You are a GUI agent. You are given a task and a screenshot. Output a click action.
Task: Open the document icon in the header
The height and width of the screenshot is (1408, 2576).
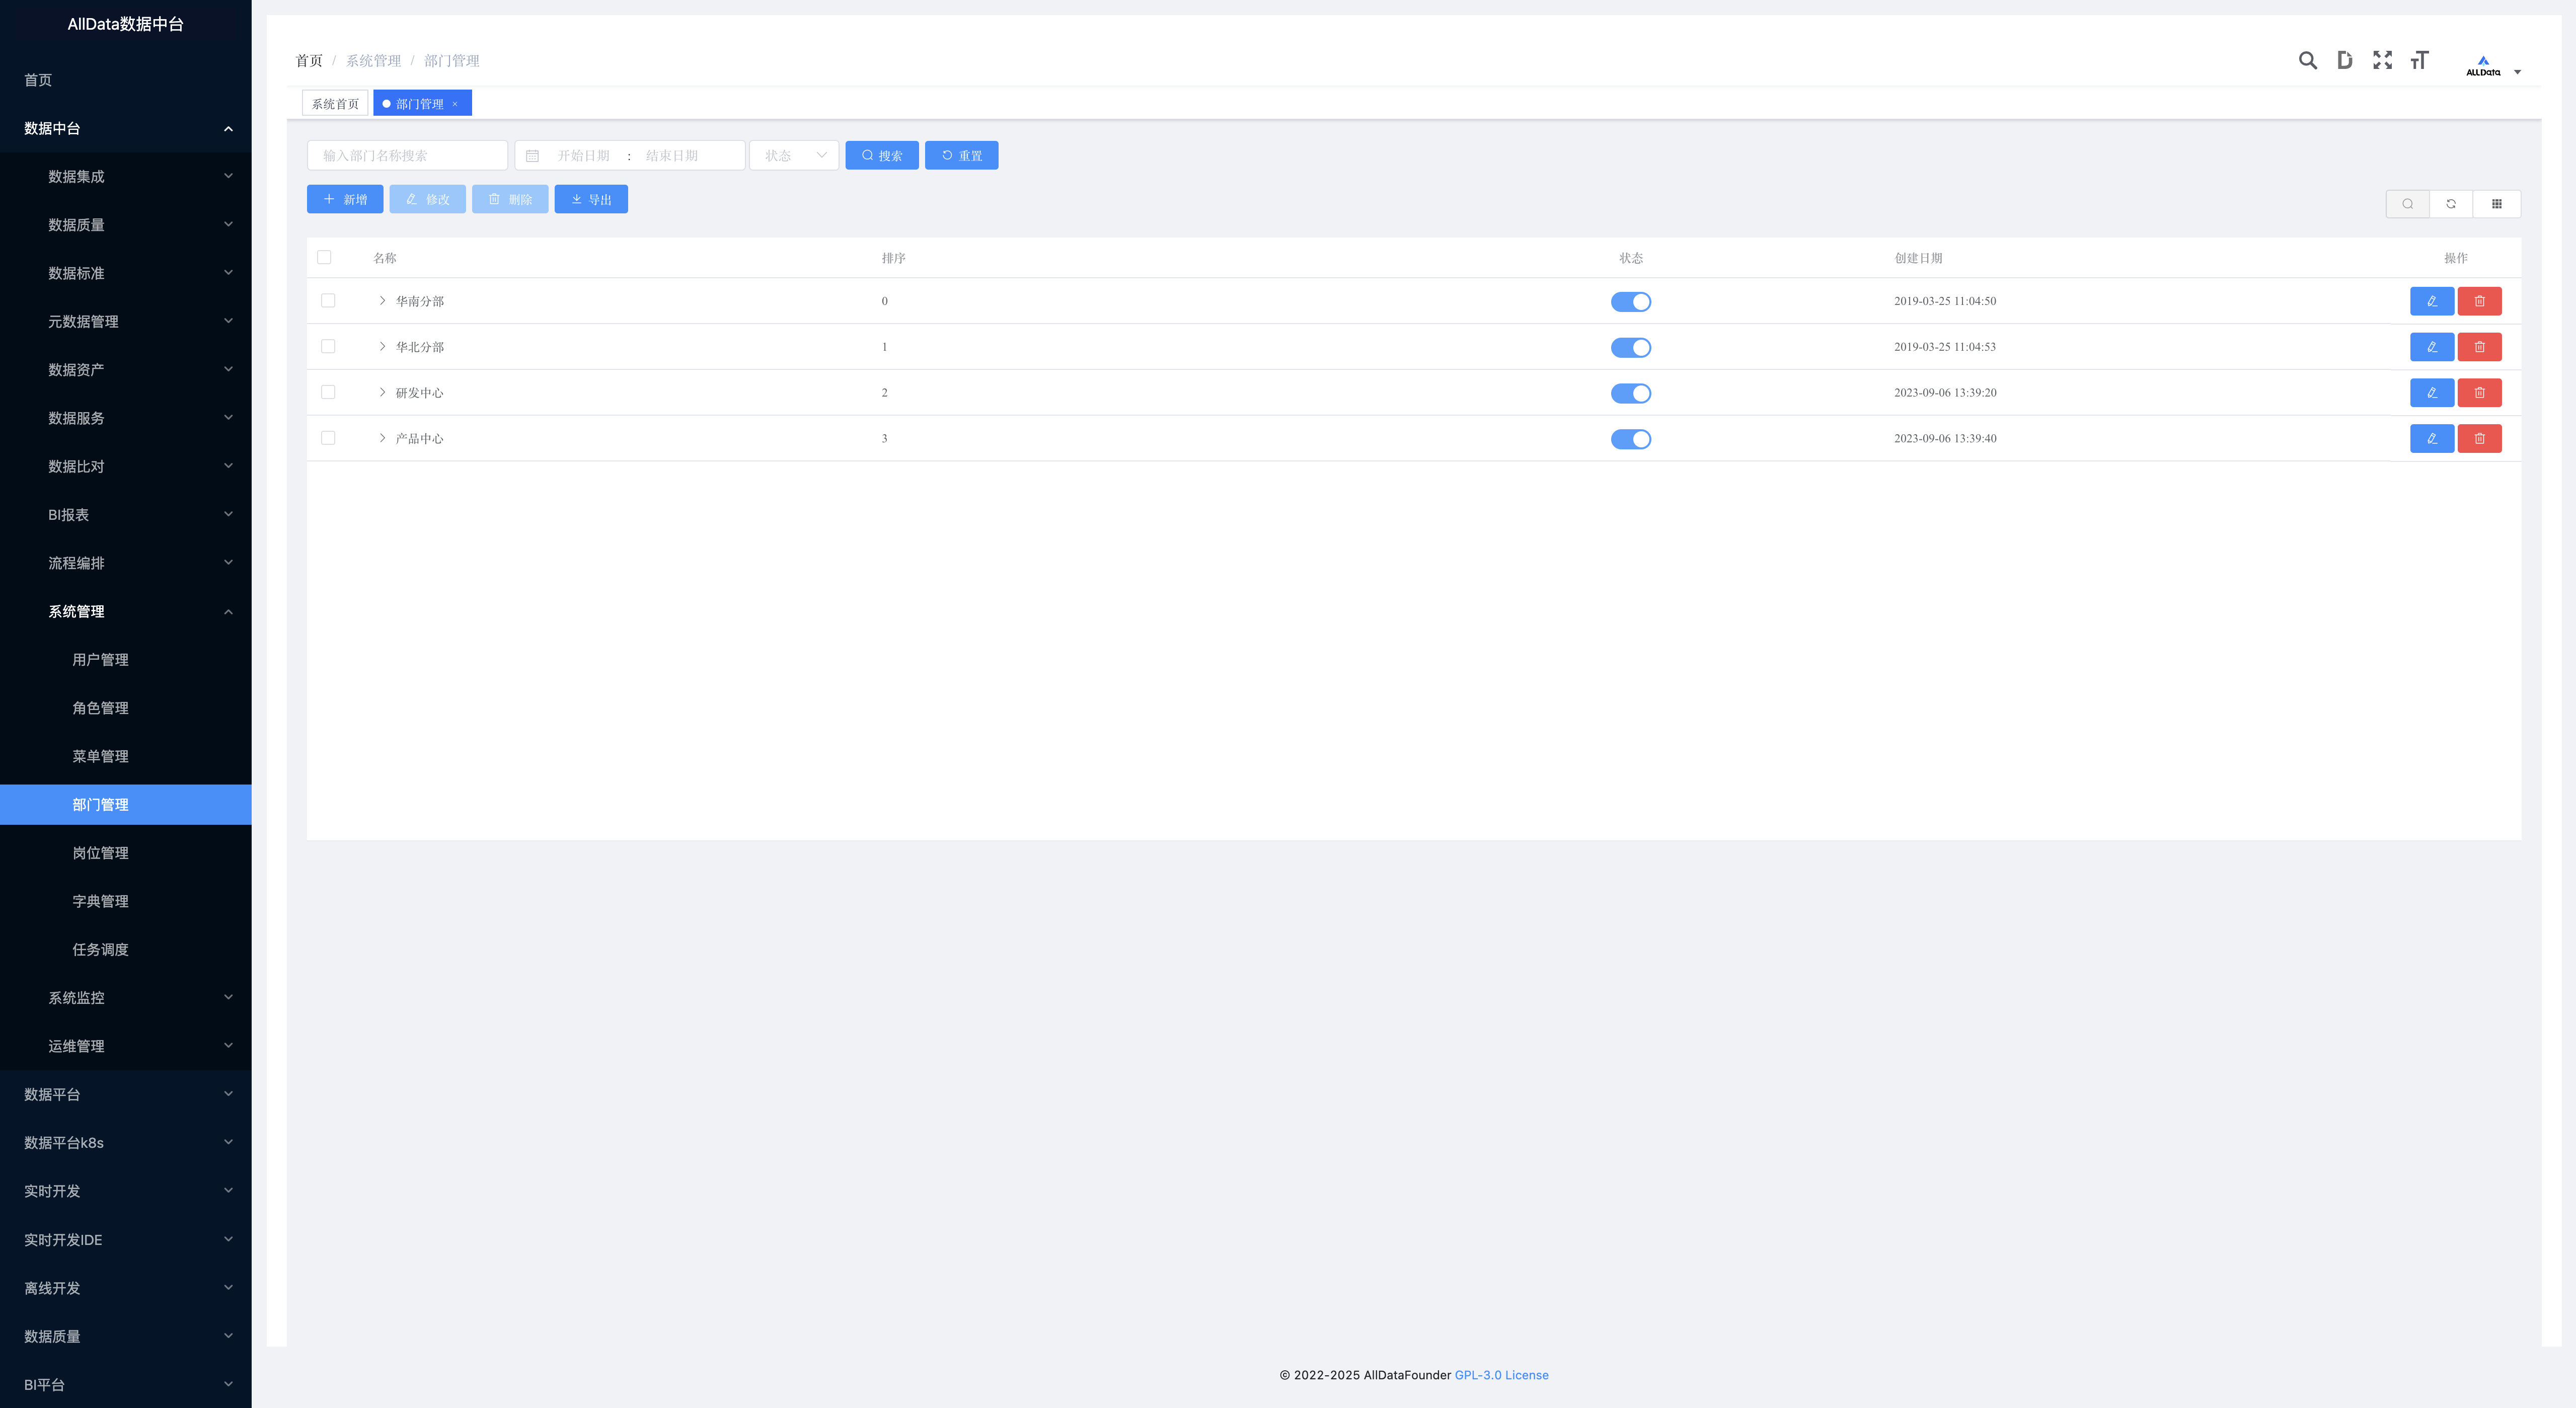coord(2345,61)
